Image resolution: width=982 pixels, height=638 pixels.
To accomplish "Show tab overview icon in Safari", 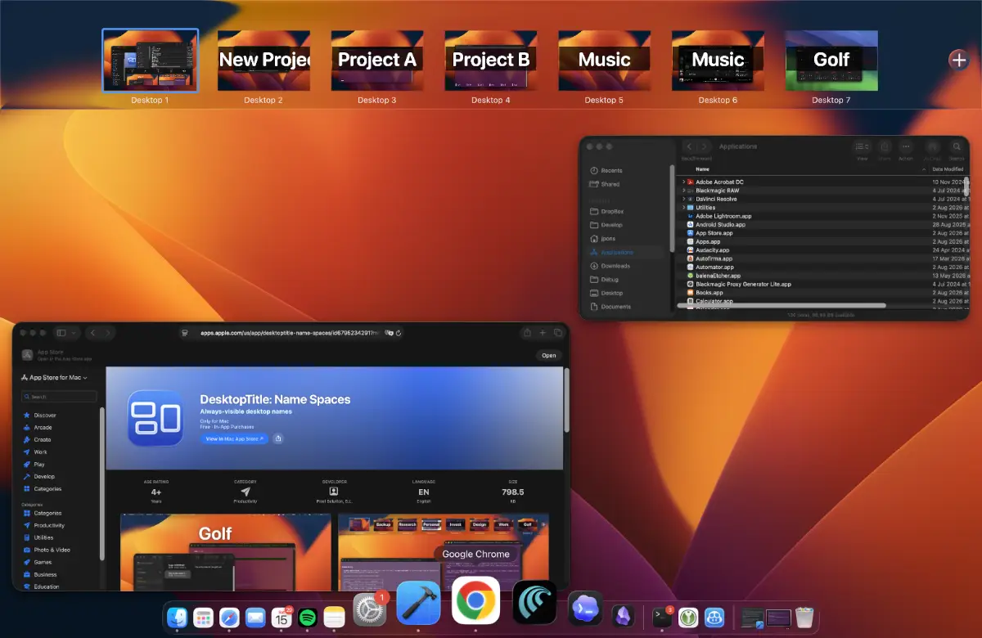I will point(558,333).
